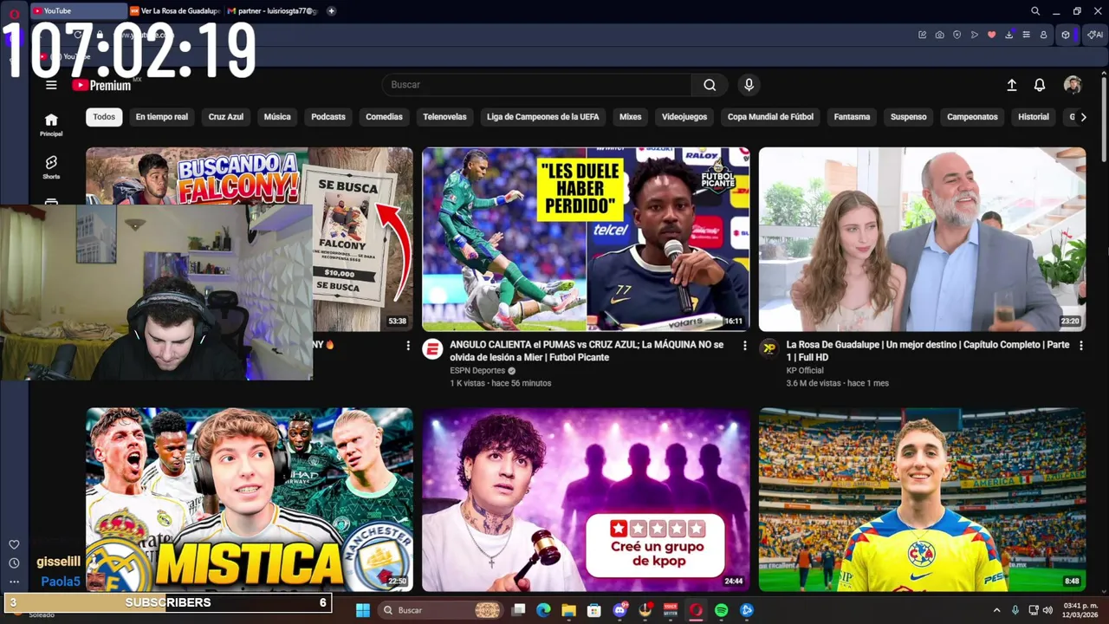Screen dimensions: 1109x624
Task: Click the KP Official channel avatar
Action: (769, 349)
